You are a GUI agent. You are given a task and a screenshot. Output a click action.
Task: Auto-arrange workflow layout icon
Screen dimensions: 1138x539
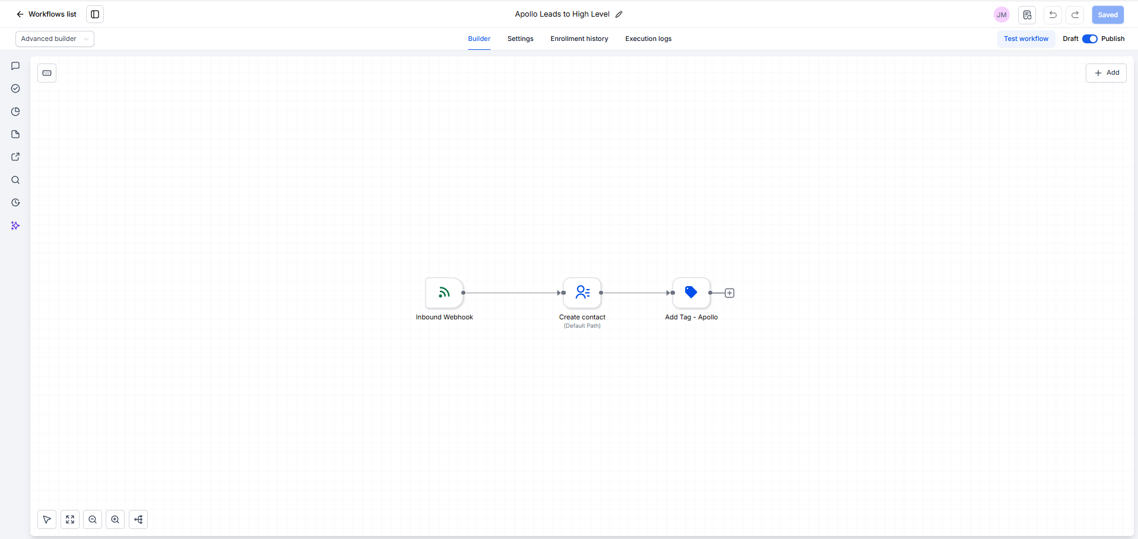[x=138, y=519]
